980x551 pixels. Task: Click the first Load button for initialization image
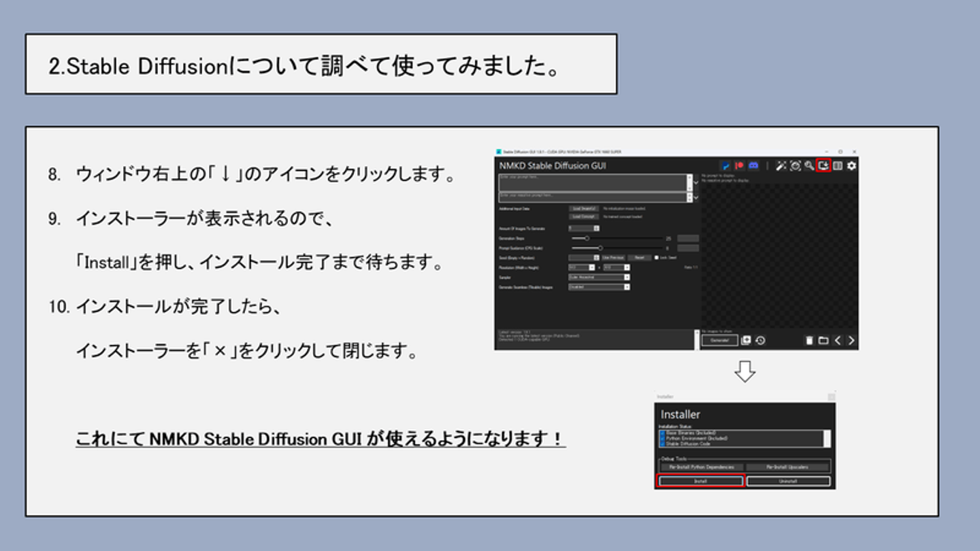[584, 208]
